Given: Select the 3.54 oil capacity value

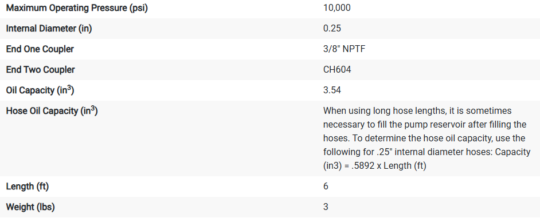Looking at the screenshot, I should pyautogui.click(x=332, y=90).
